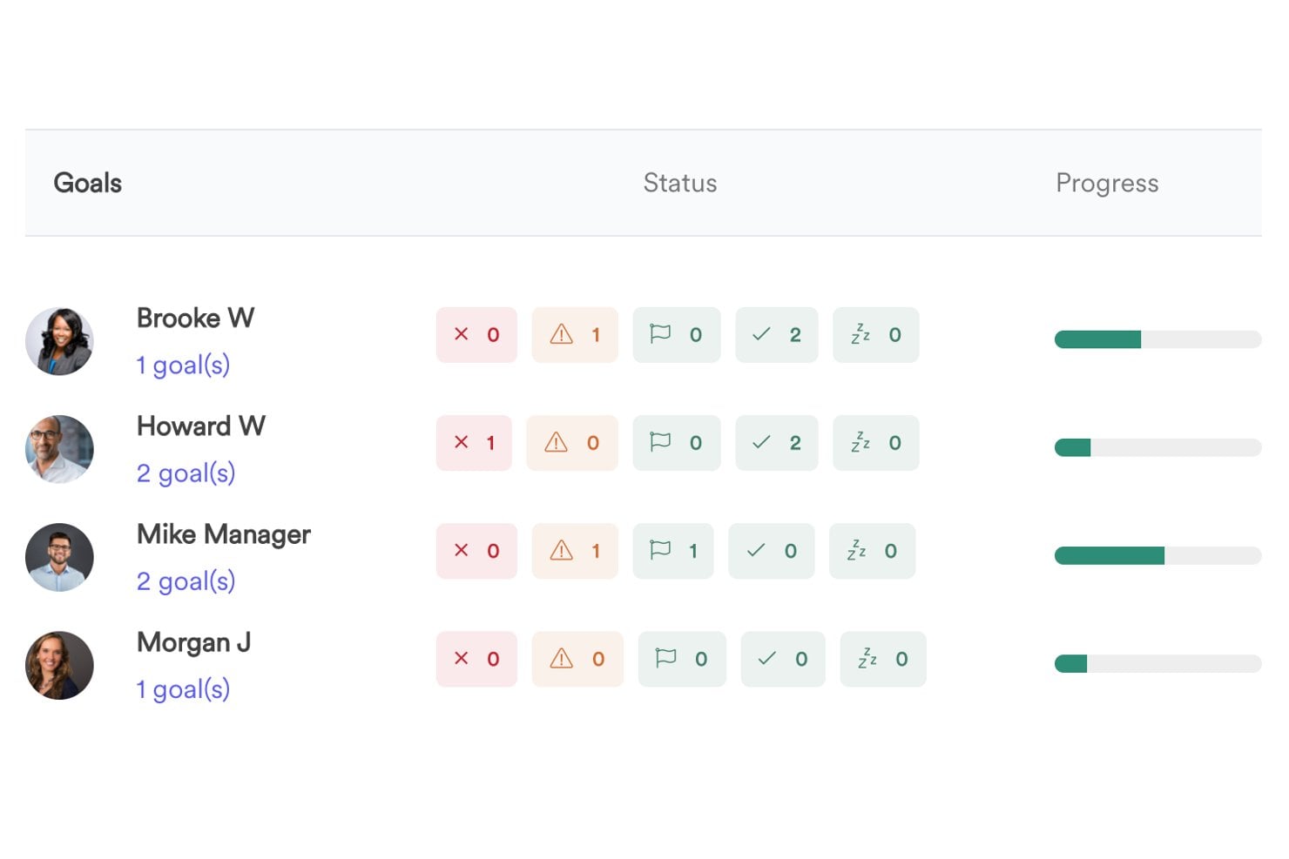Viewport: 1289px width, 859px height.
Task: Click Morgan J's profile photo
Action: (59, 665)
